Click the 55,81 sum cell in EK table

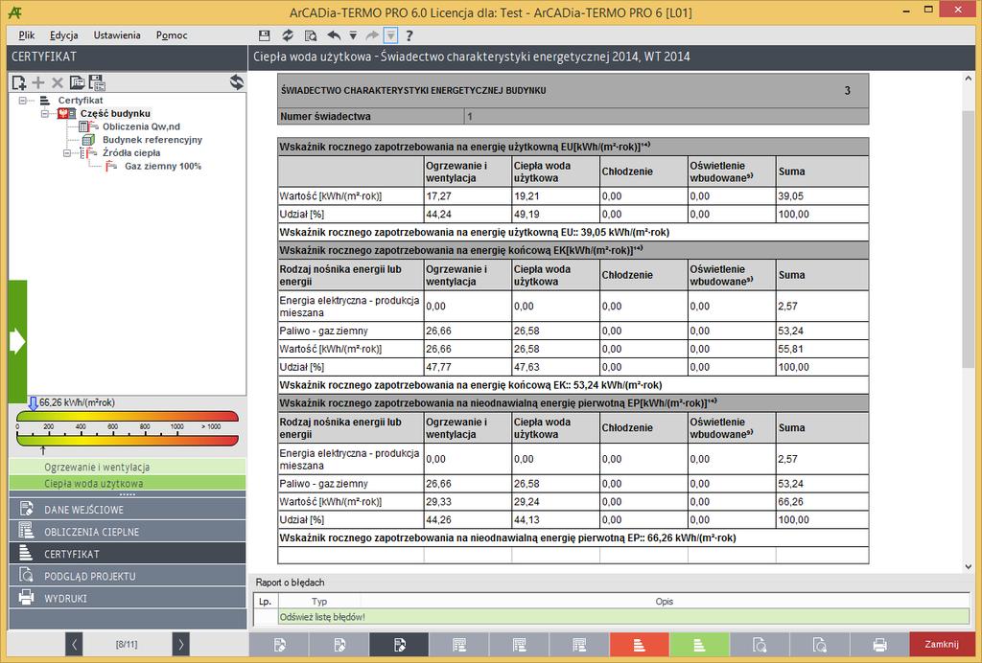tap(822, 349)
